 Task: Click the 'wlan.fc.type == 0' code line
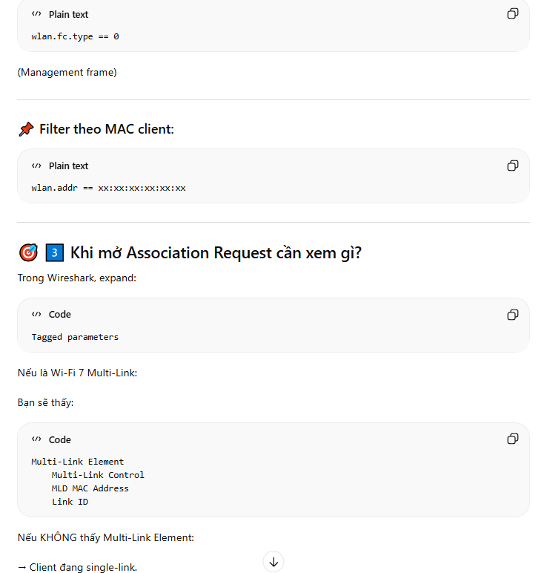pos(75,36)
